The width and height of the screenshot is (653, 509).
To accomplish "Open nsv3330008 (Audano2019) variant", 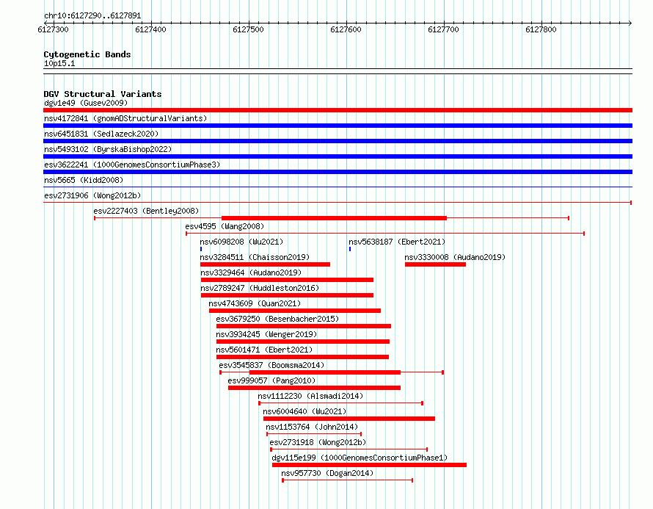I will click(x=455, y=257).
